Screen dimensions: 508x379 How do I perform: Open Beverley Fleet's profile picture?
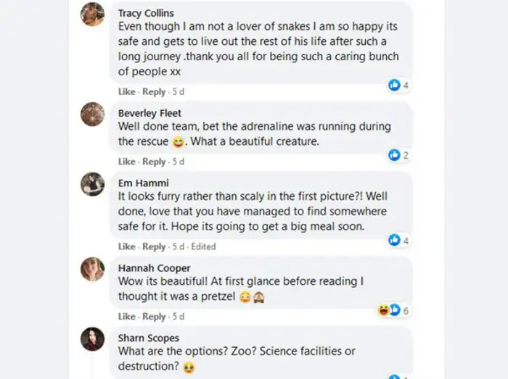tap(92, 114)
